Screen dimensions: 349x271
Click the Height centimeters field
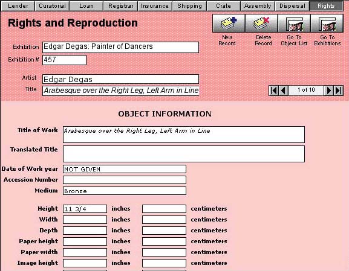click(164, 209)
